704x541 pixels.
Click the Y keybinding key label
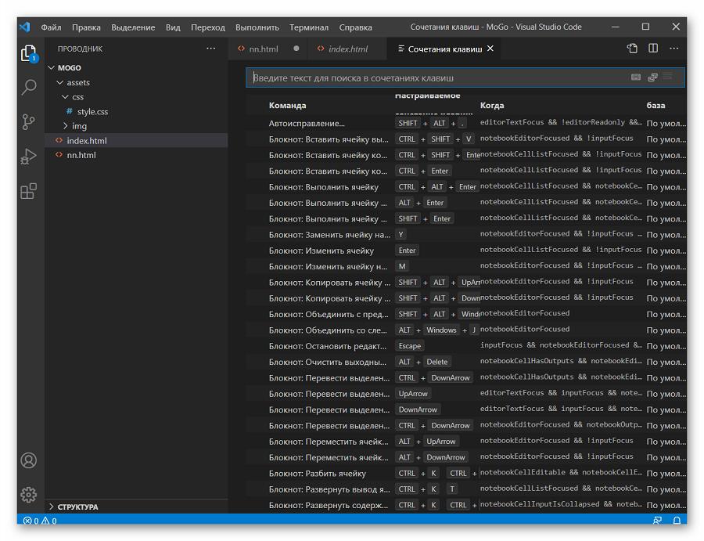[x=401, y=235]
